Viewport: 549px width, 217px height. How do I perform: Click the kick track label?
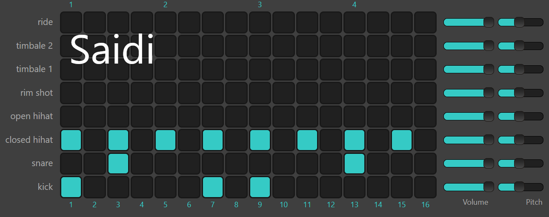[45, 186]
